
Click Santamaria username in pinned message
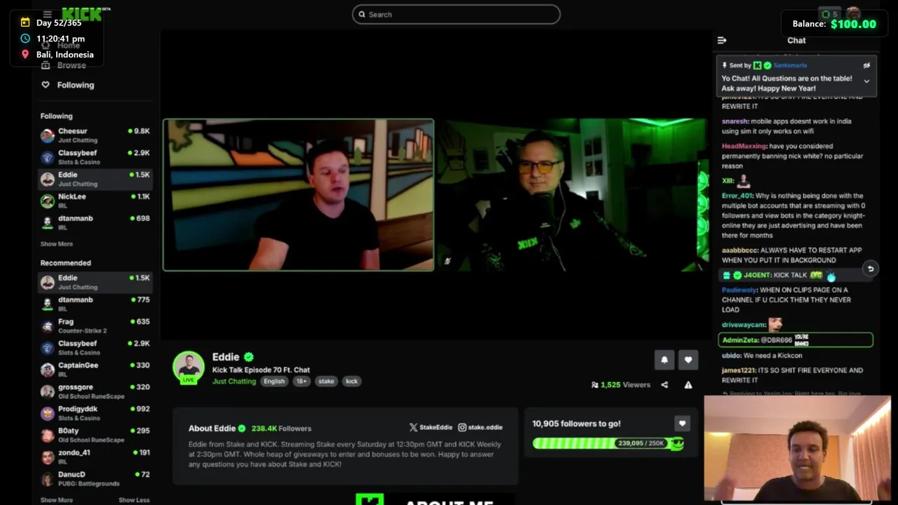(790, 65)
